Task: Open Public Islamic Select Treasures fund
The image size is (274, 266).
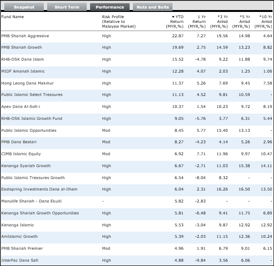Action: [32, 95]
